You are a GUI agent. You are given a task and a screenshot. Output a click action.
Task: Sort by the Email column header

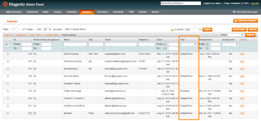click(108, 40)
